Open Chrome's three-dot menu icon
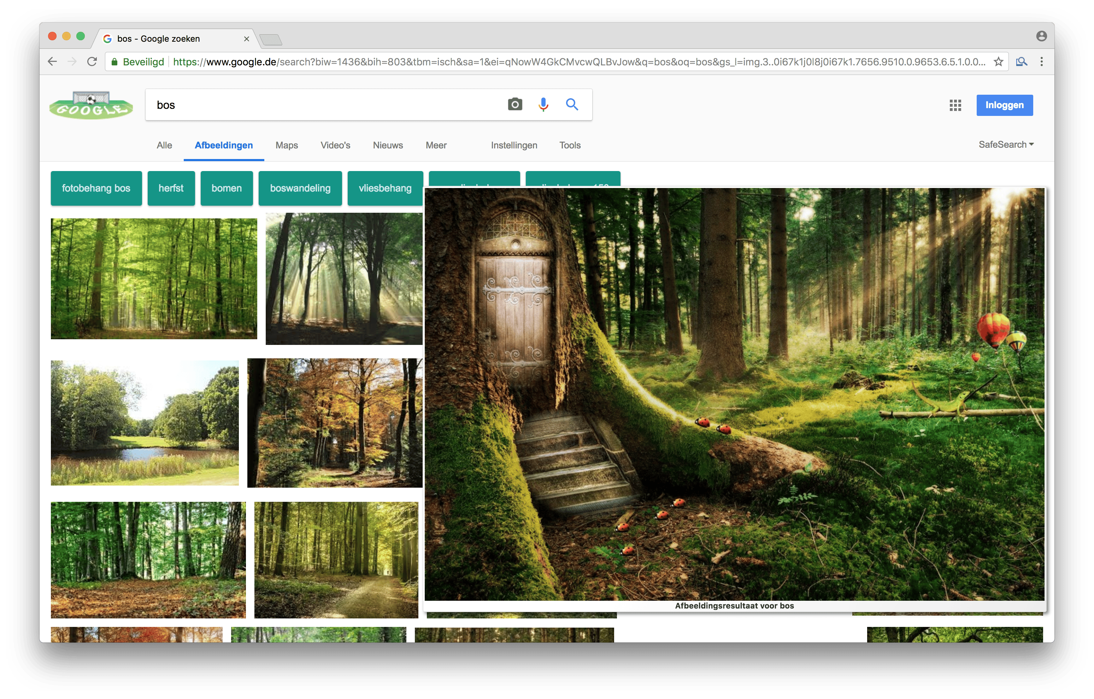Image resolution: width=1094 pixels, height=699 pixels. (1041, 62)
